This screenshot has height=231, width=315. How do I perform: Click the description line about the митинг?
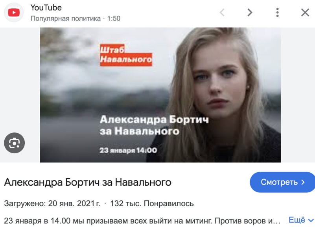142,221
